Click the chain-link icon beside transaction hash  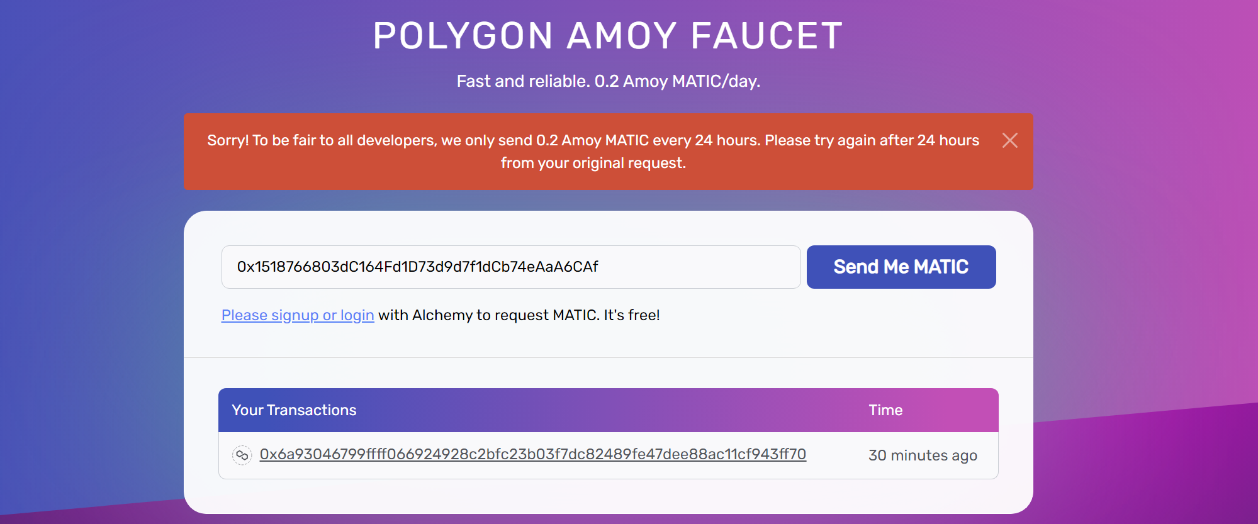coord(242,455)
